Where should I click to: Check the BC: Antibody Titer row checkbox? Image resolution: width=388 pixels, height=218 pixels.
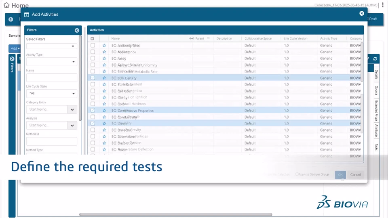(x=93, y=45)
